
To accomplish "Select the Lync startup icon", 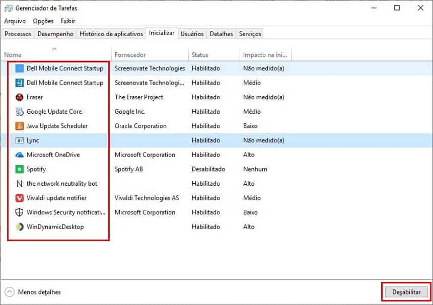I will pyautogui.click(x=19, y=140).
